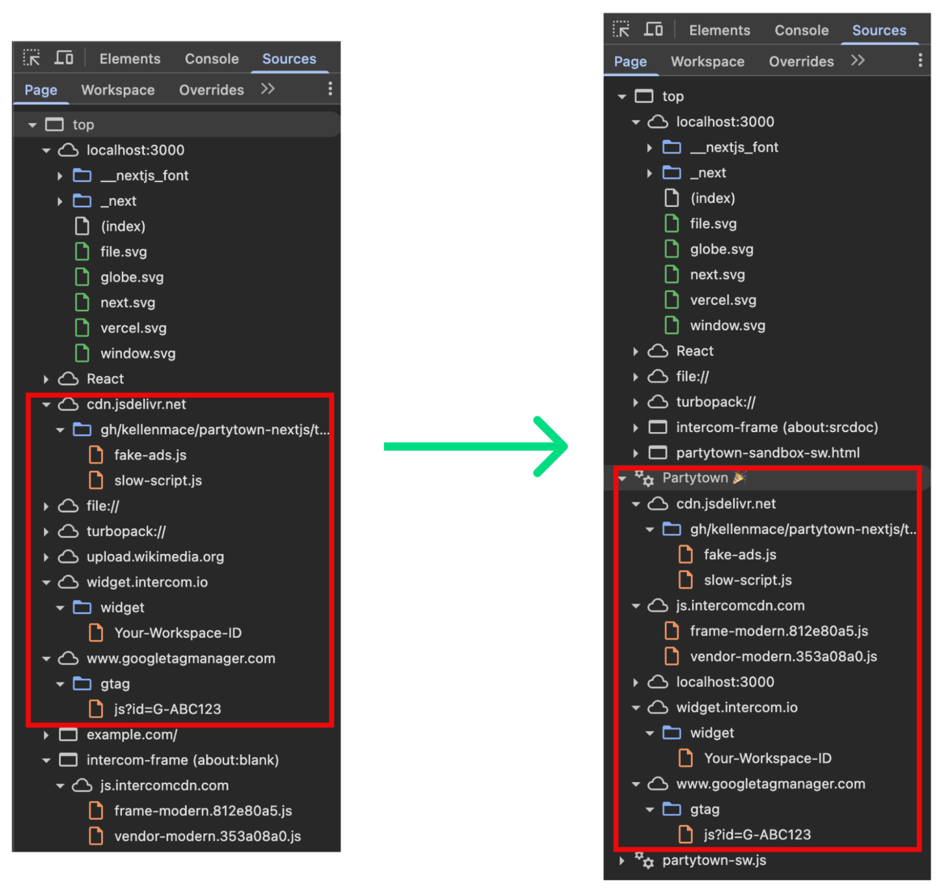The image size is (944, 890).
Task: Select file:// node in right panel
Action: pyautogui.click(x=692, y=376)
